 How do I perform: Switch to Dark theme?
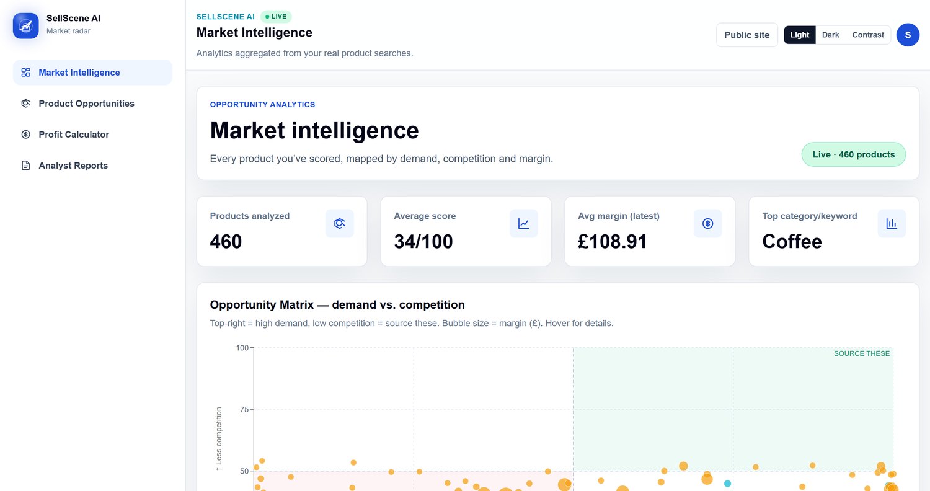pos(831,35)
